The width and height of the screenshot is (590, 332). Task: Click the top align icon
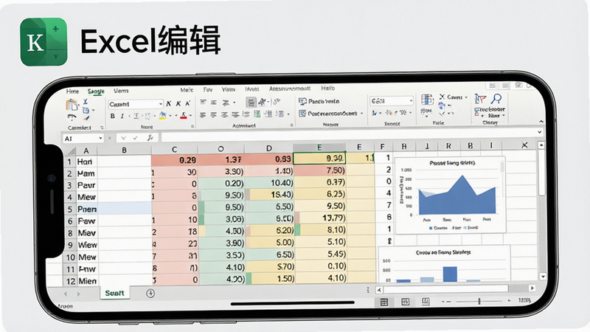(204, 102)
